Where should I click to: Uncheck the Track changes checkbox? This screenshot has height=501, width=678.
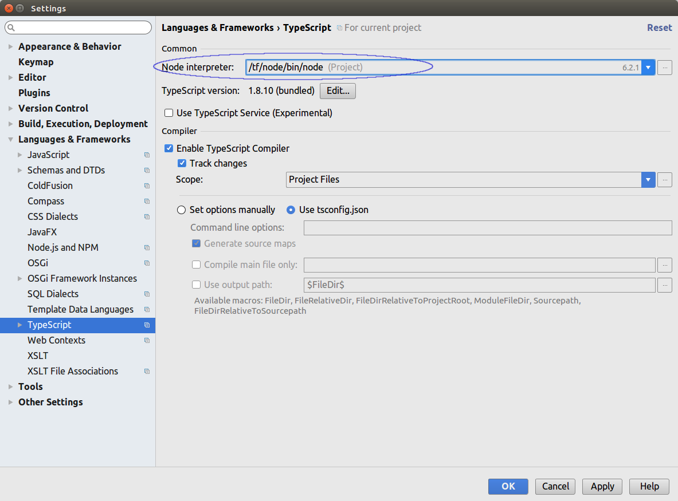tap(182, 164)
